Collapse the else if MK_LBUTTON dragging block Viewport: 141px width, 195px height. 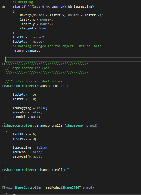[x=4, y=6]
